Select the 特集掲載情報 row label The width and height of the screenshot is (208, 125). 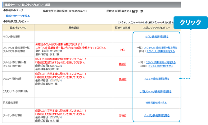pos(10,103)
